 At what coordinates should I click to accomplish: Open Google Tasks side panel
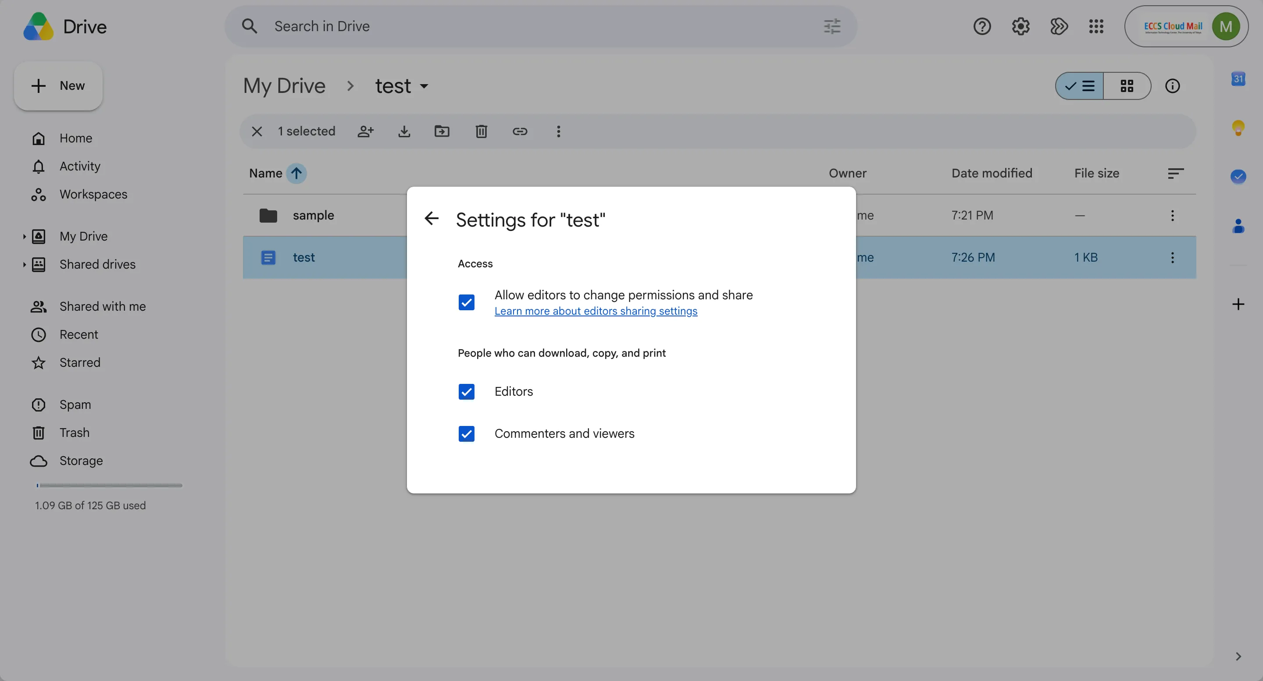[1238, 176]
